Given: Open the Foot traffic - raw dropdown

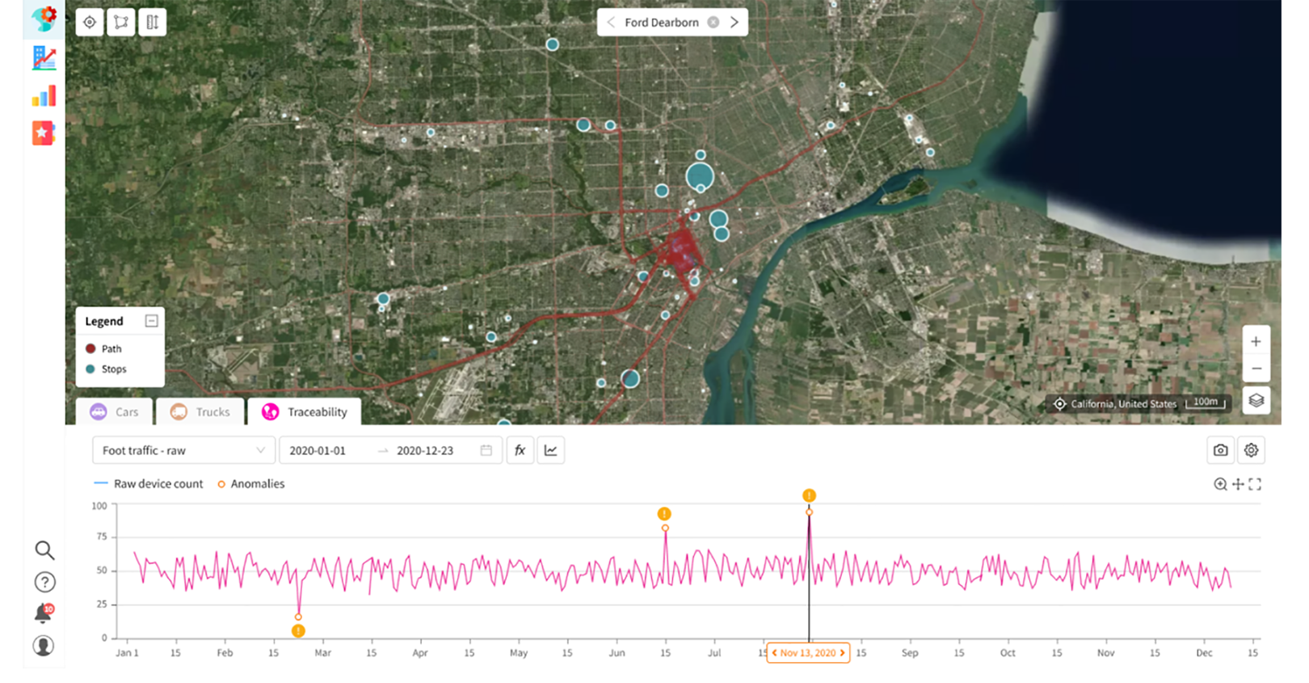Looking at the screenshot, I should (x=183, y=450).
